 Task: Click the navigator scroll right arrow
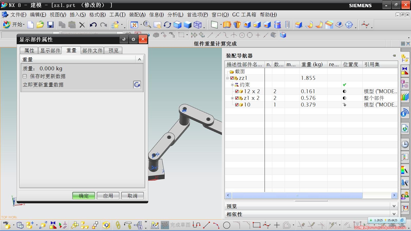tap(394, 195)
